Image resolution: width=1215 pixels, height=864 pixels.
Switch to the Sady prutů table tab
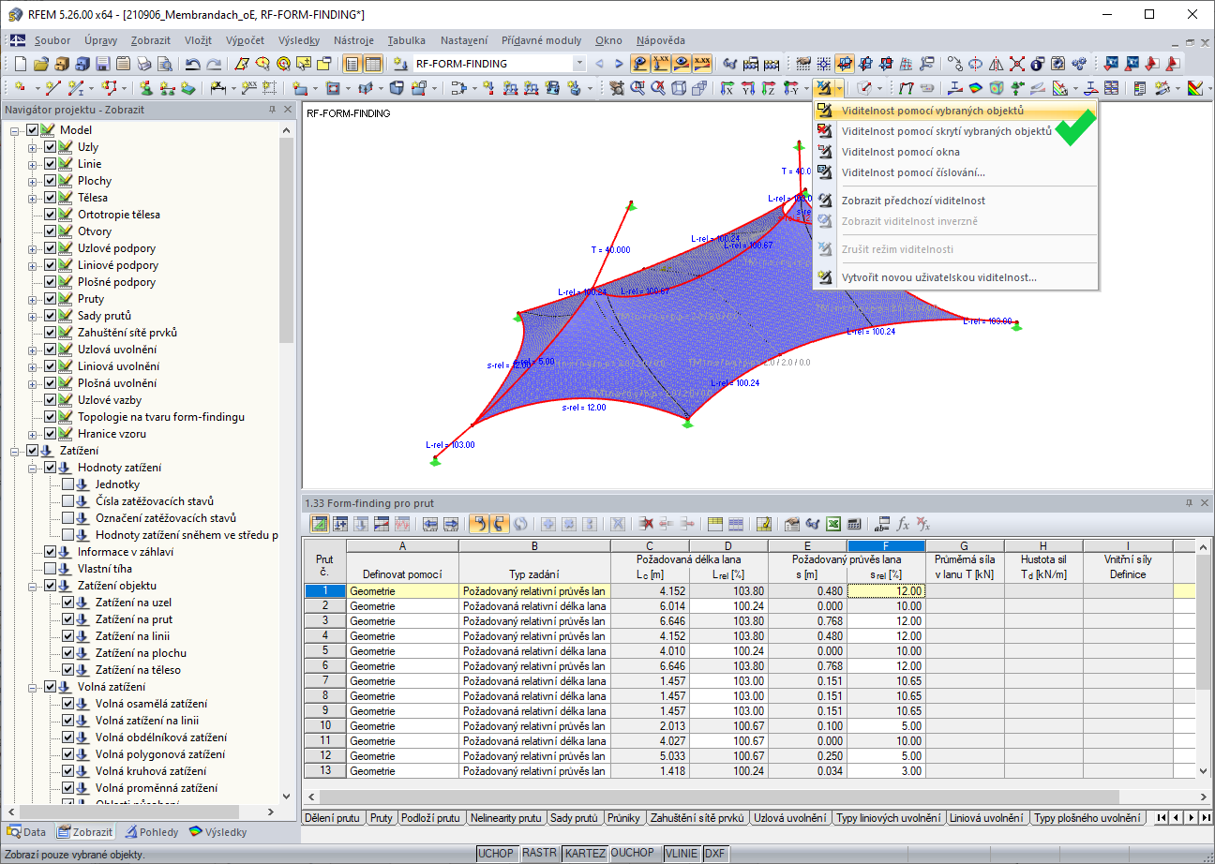coord(574,818)
